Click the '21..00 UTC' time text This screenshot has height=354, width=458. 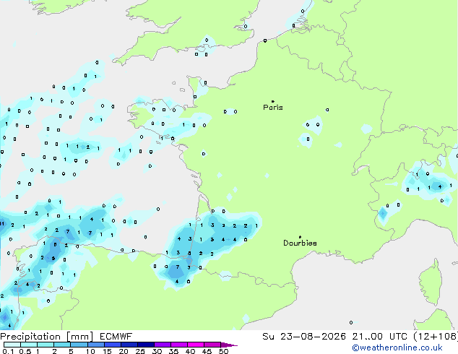coord(379,337)
